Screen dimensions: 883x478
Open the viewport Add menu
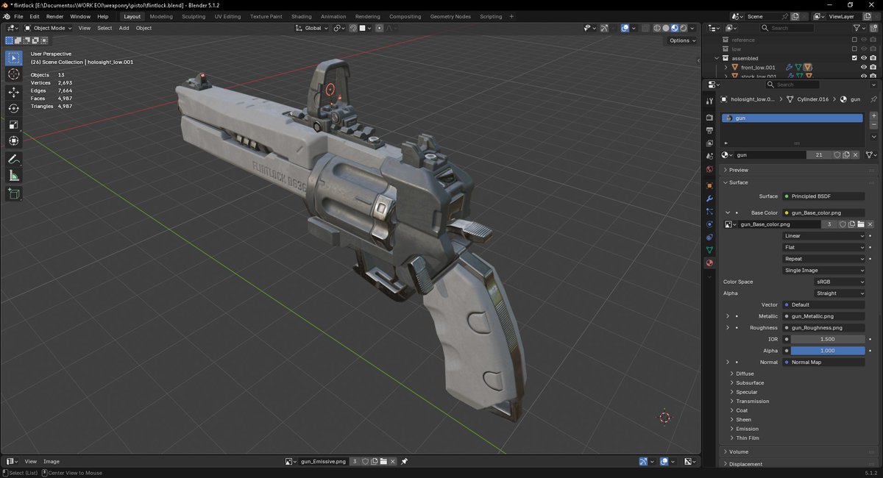124,28
